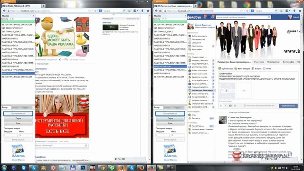304x171 pixels.
Task: Open downloads arrow in left Firefox window
Action: pyautogui.click(x=142, y=11)
